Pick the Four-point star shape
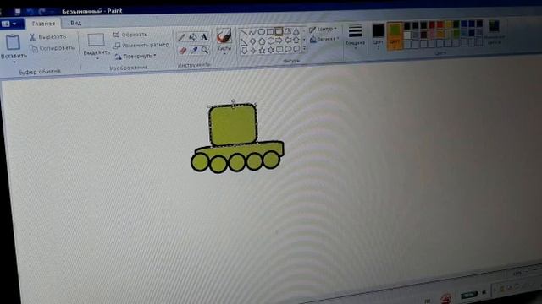Screen dimensions: 542x304 pyautogui.click(x=253, y=51)
